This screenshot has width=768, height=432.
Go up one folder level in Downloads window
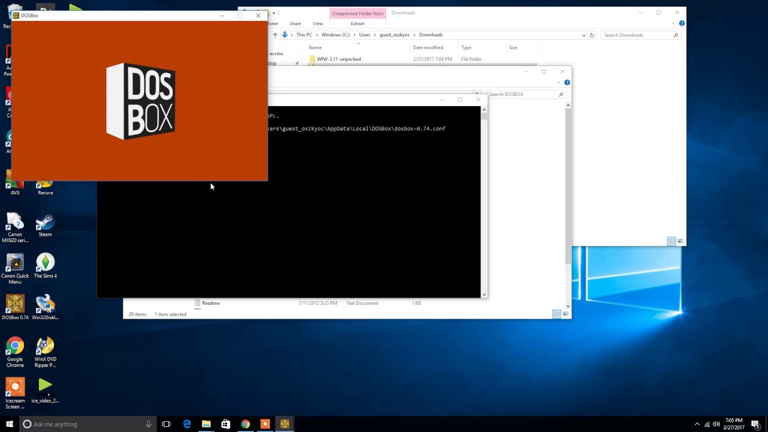275,35
